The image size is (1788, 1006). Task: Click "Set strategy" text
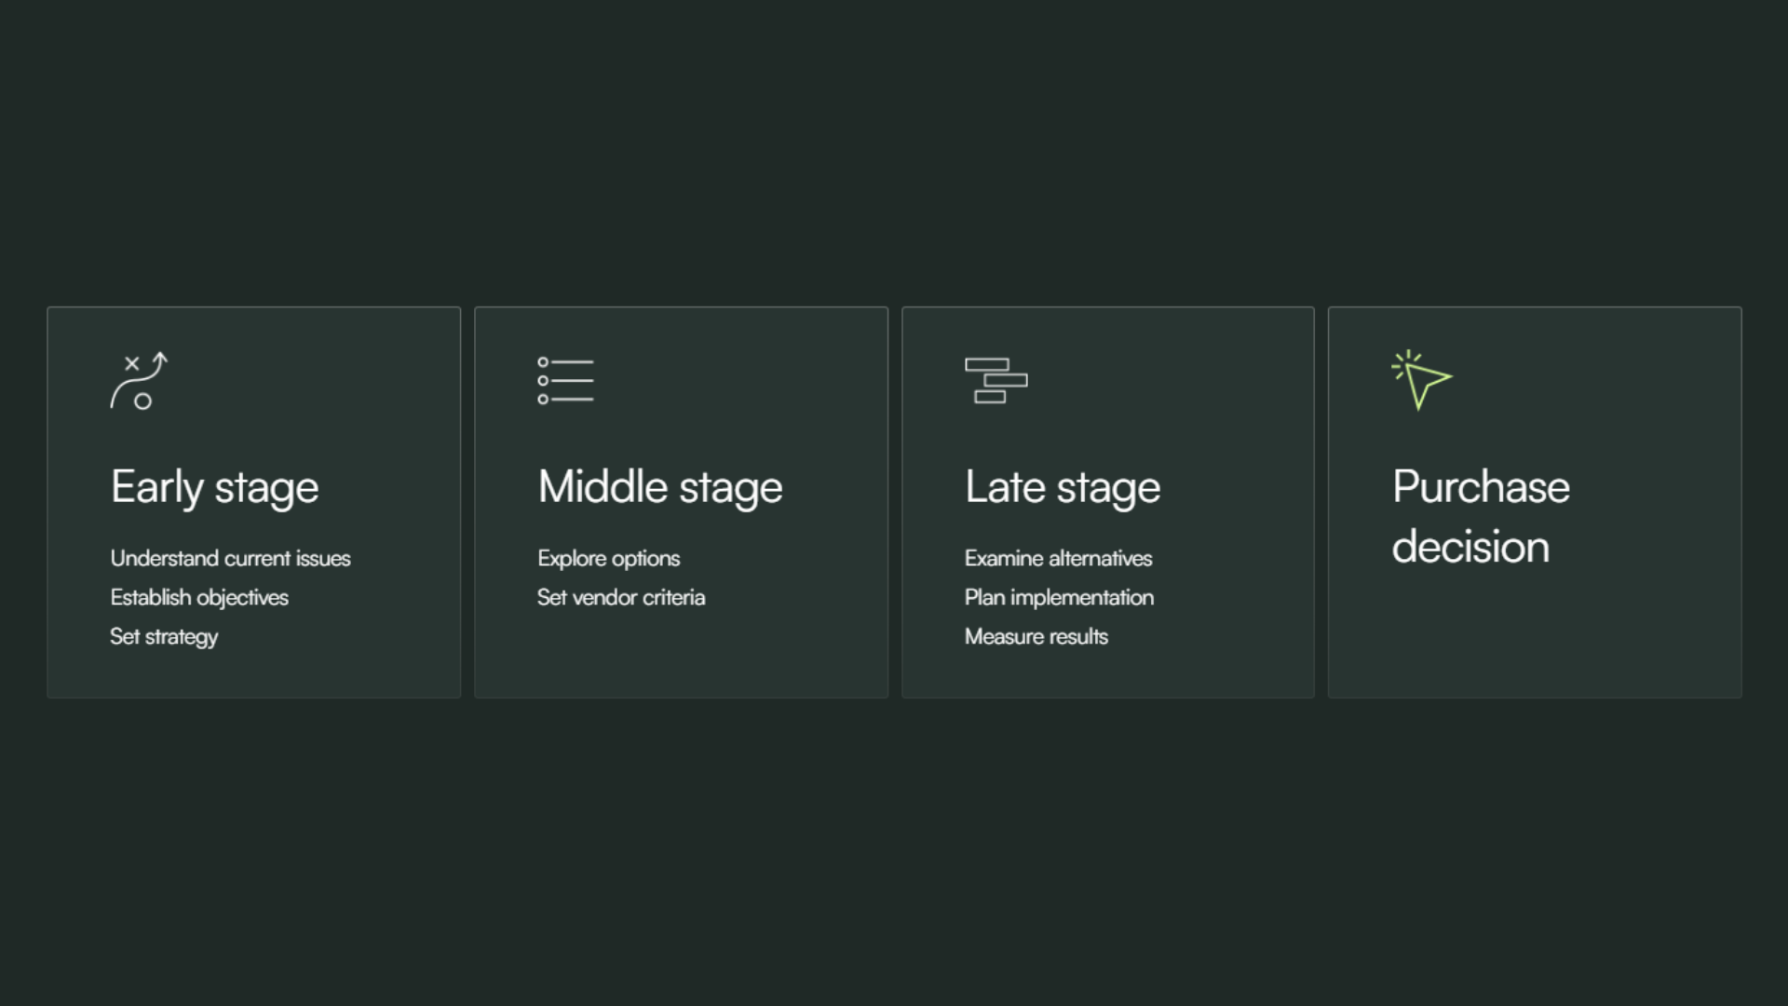click(164, 637)
